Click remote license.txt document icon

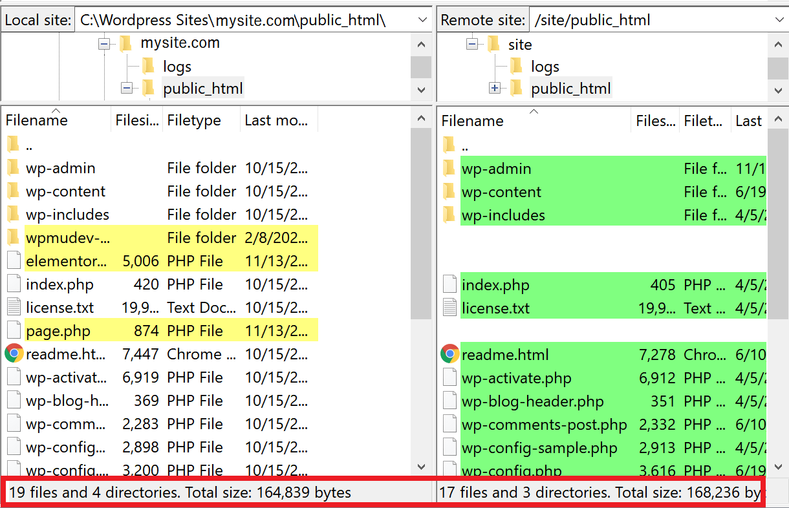click(x=449, y=308)
